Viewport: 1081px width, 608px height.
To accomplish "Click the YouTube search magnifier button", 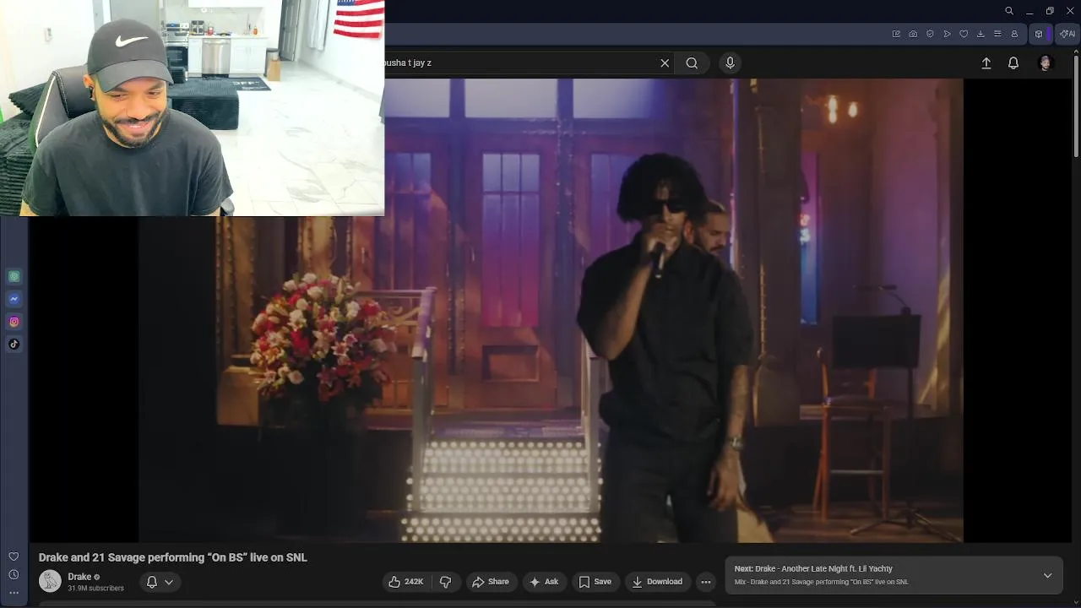I will click(x=692, y=62).
